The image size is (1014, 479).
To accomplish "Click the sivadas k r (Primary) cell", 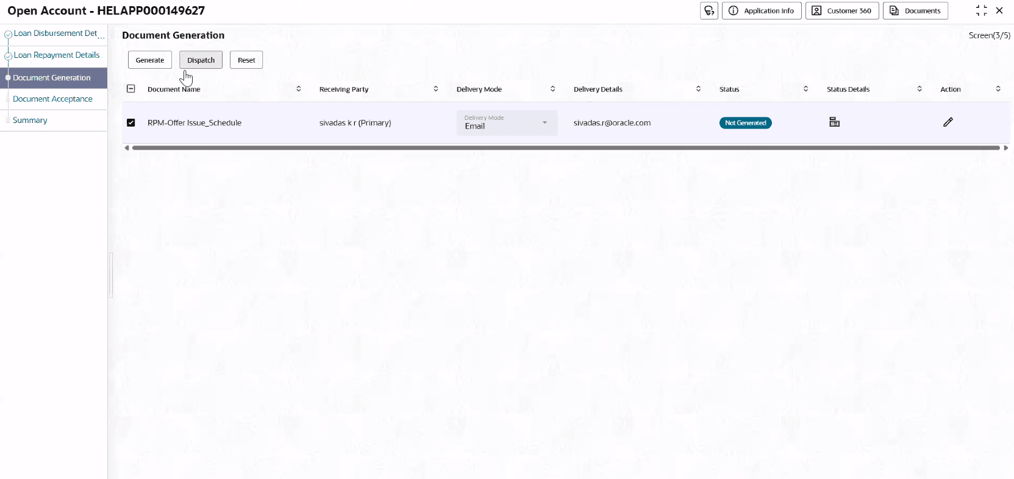I will click(355, 122).
